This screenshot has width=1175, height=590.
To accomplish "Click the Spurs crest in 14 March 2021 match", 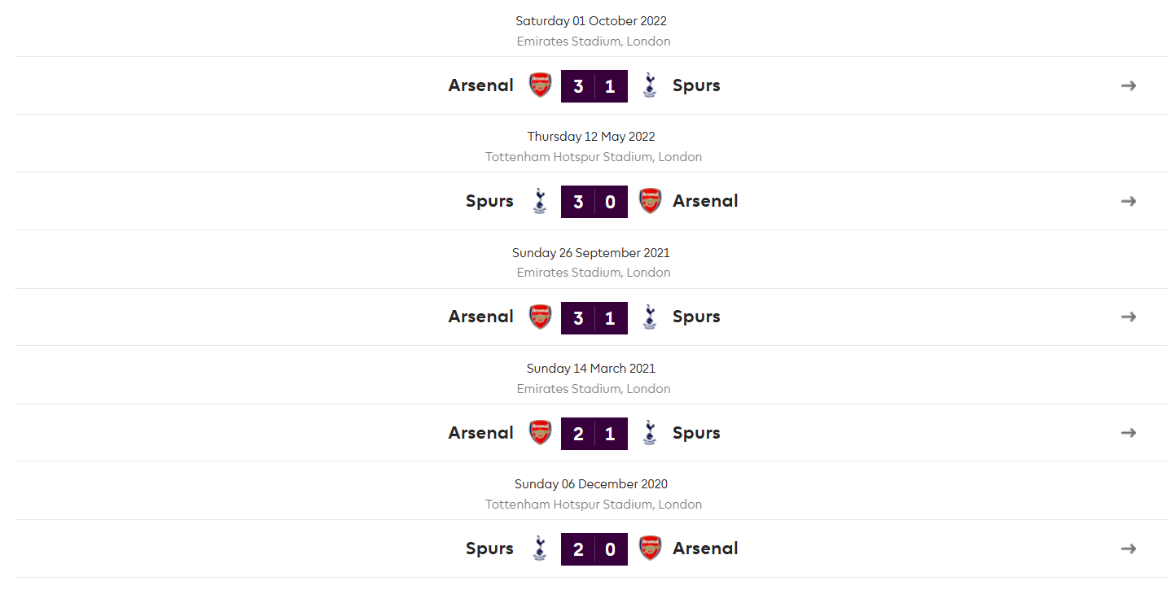I will coord(649,433).
